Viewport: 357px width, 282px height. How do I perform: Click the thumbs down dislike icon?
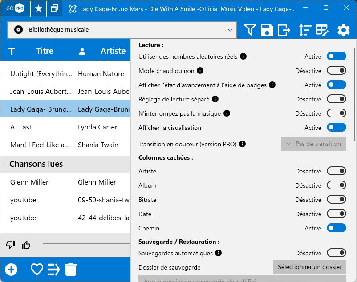point(11,245)
